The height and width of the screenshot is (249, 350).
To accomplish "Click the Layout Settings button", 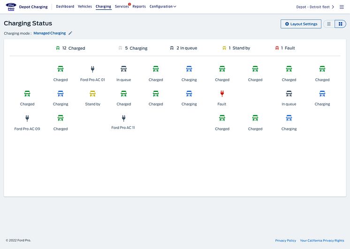I will click(301, 24).
